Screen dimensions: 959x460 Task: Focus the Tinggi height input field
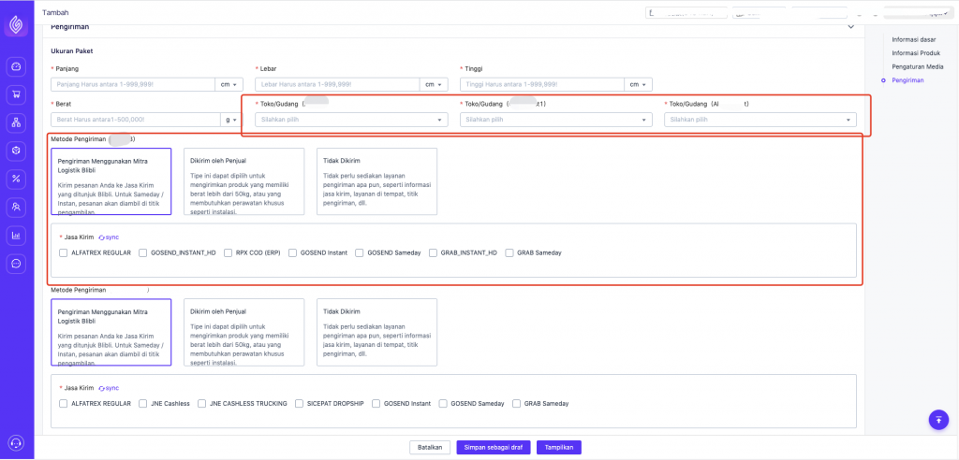(542, 84)
